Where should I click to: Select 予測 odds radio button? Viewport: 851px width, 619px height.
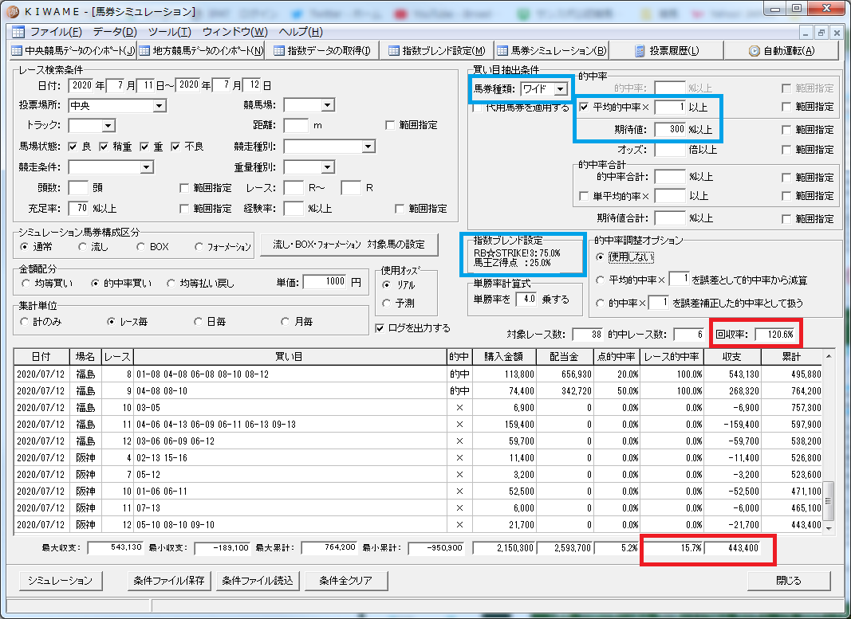click(387, 303)
